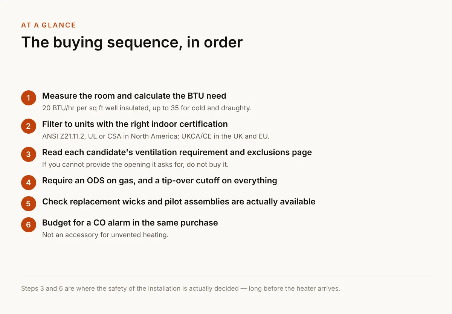Image resolution: width=452 pixels, height=314 pixels.
Task: Select the 'AT A GLANCE' label
Action: coord(49,25)
